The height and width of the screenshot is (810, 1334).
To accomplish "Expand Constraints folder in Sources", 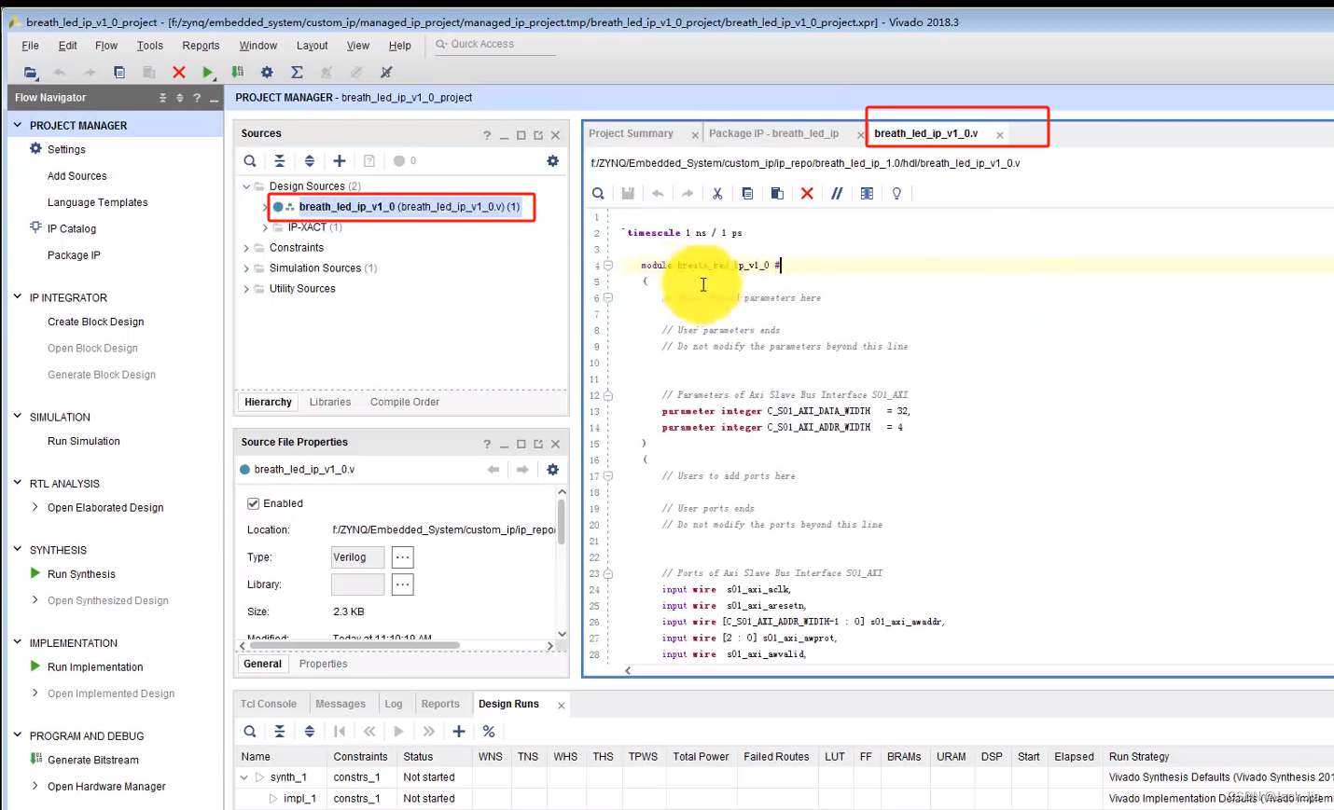I will [246, 248].
